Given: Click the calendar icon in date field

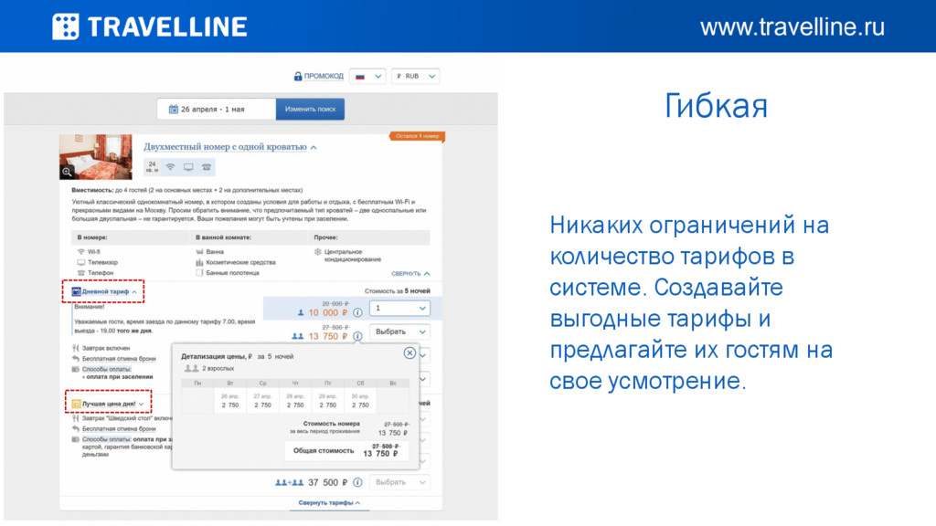Looking at the screenshot, I should click(173, 110).
